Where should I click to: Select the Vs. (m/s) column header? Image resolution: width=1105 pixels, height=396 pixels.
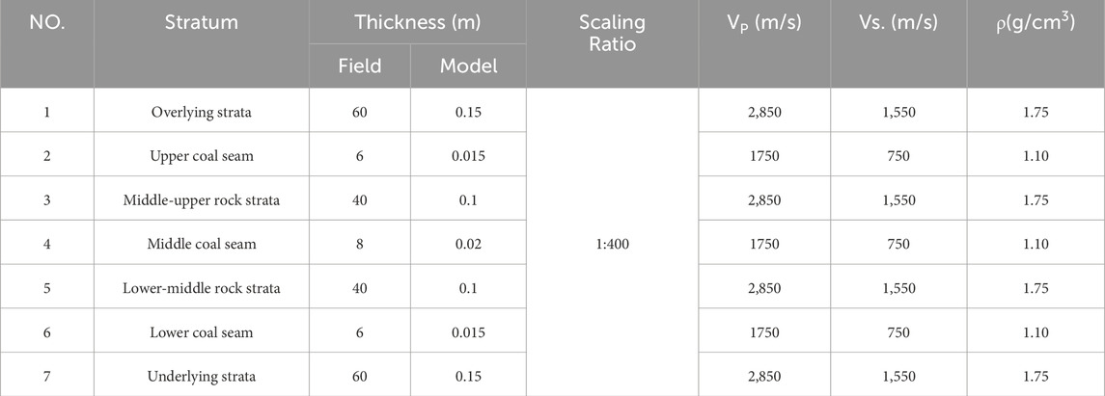(x=899, y=22)
